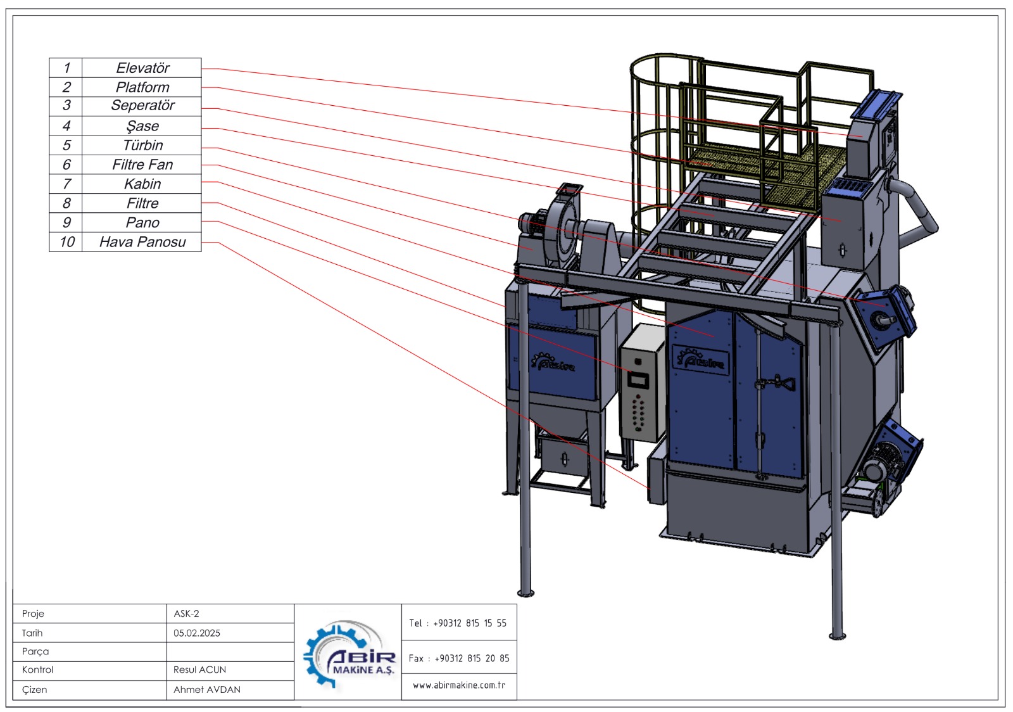Select the Türbin legend entry

(x=142, y=145)
